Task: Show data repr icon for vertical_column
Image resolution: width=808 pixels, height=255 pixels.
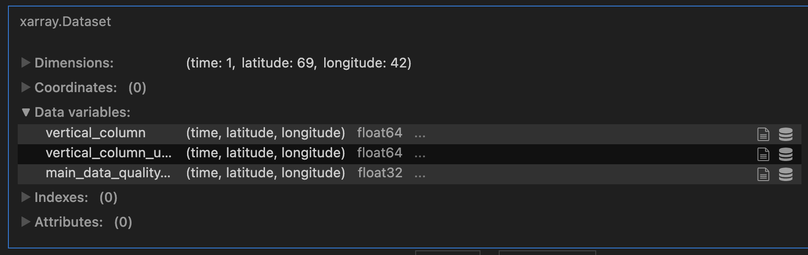Action: [x=786, y=134]
